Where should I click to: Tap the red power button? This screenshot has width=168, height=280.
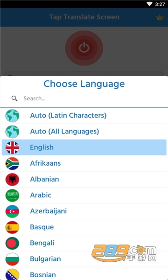click(84, 48)
